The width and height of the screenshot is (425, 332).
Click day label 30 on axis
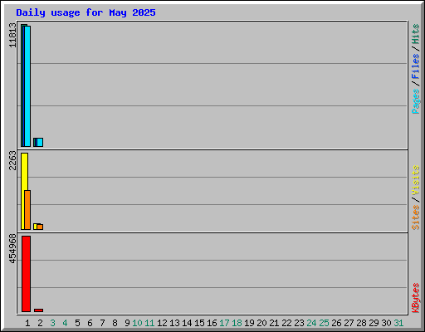[386, 323]
